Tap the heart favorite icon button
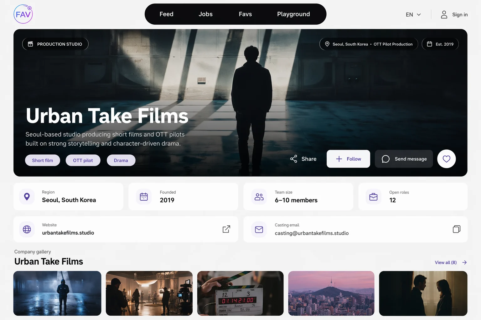The image size is (481, 320). [446, 159]
